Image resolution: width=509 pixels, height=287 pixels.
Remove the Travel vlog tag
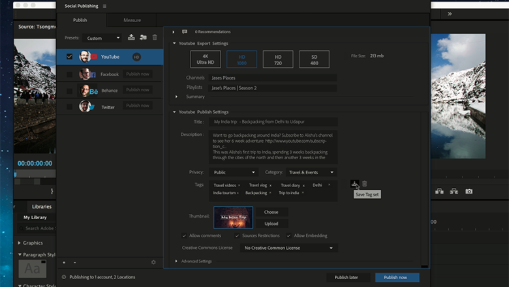[270, 185]
